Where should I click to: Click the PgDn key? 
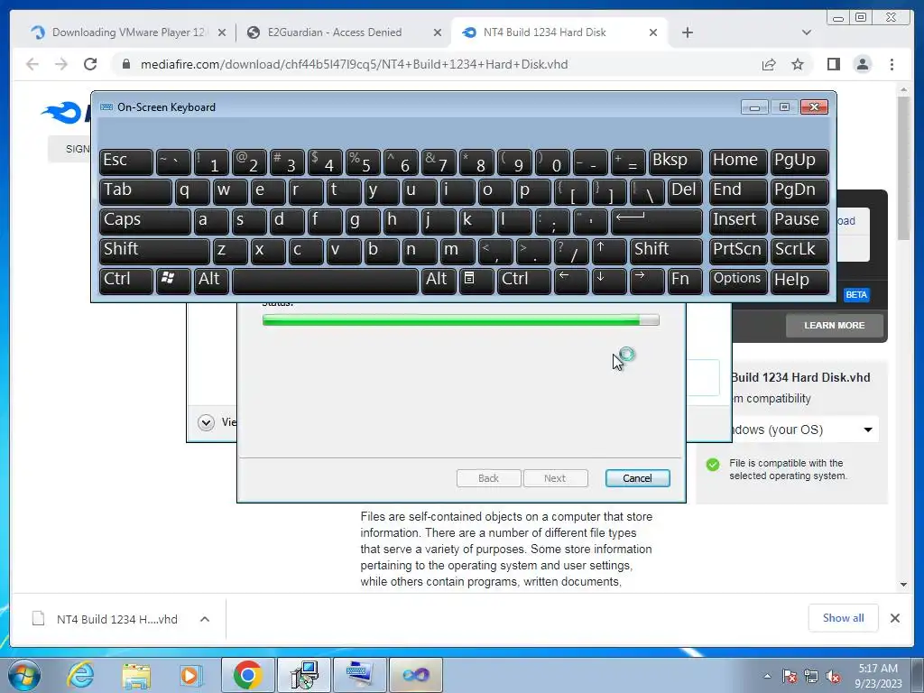pos(799,191)
